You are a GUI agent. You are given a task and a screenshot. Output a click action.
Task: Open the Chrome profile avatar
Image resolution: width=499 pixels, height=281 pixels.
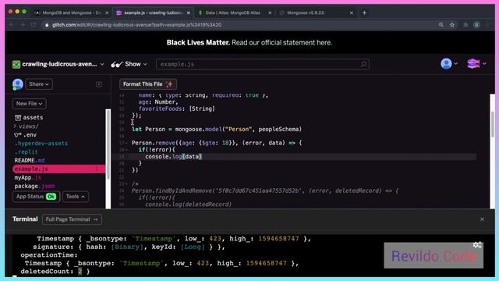476,25
